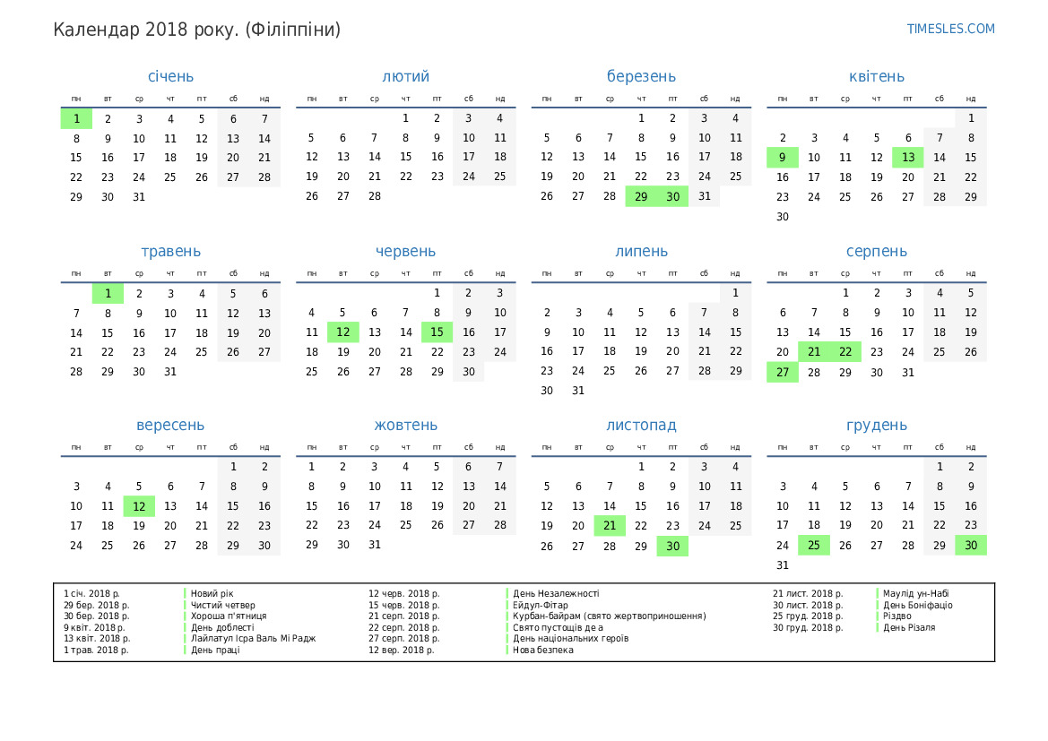Select the highlighted January 1 date

77,118
